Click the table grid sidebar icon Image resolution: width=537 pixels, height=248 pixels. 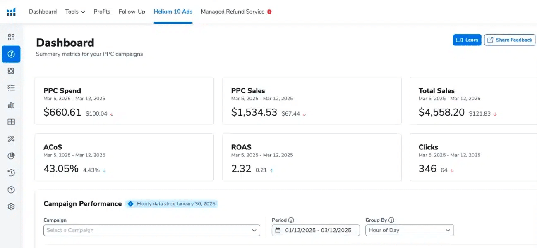click(11, 122)
